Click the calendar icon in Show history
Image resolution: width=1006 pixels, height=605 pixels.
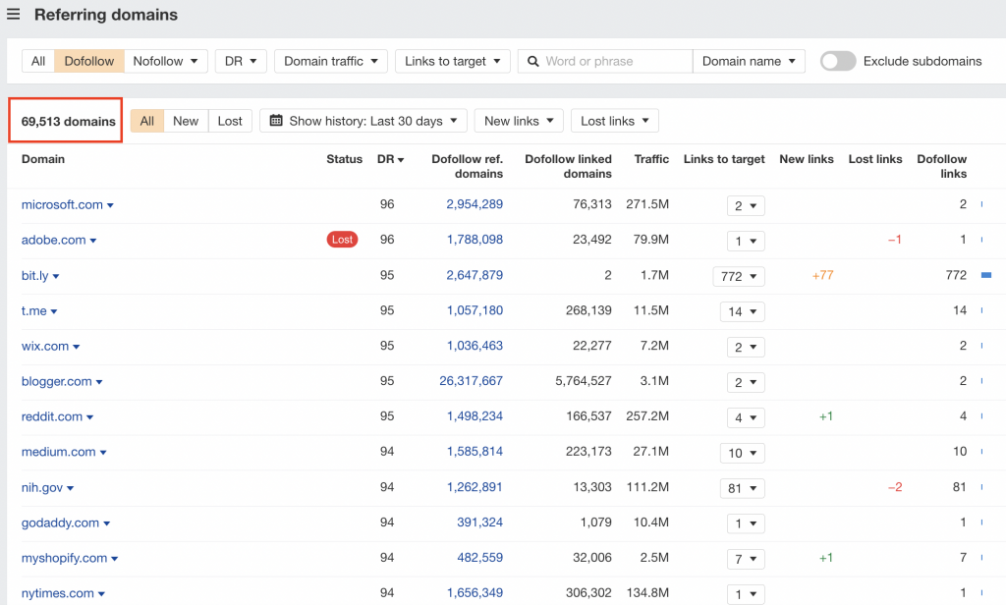coord(276,121)
